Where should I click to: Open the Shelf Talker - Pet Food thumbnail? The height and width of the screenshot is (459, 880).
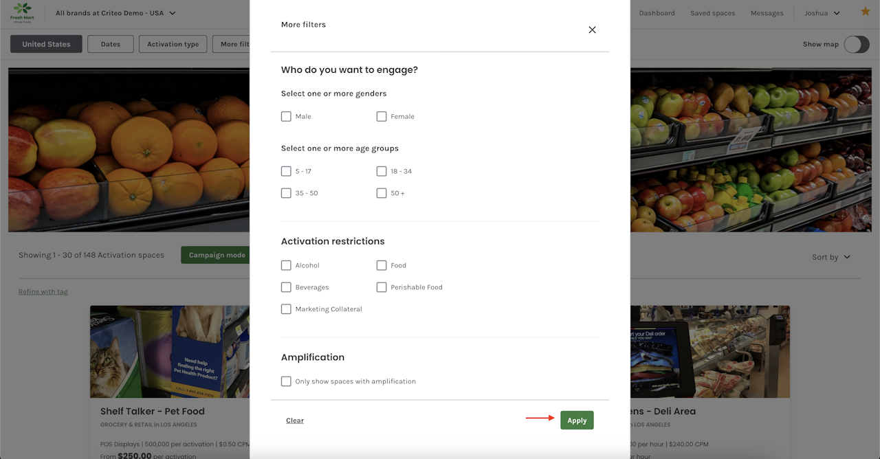click(x=169, y=352)
